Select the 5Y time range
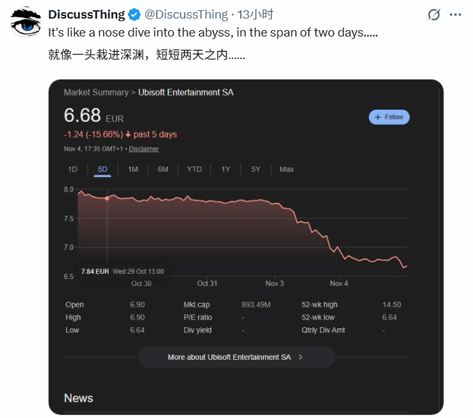This screenshot has height=418, width=473. tap(256, 169)
